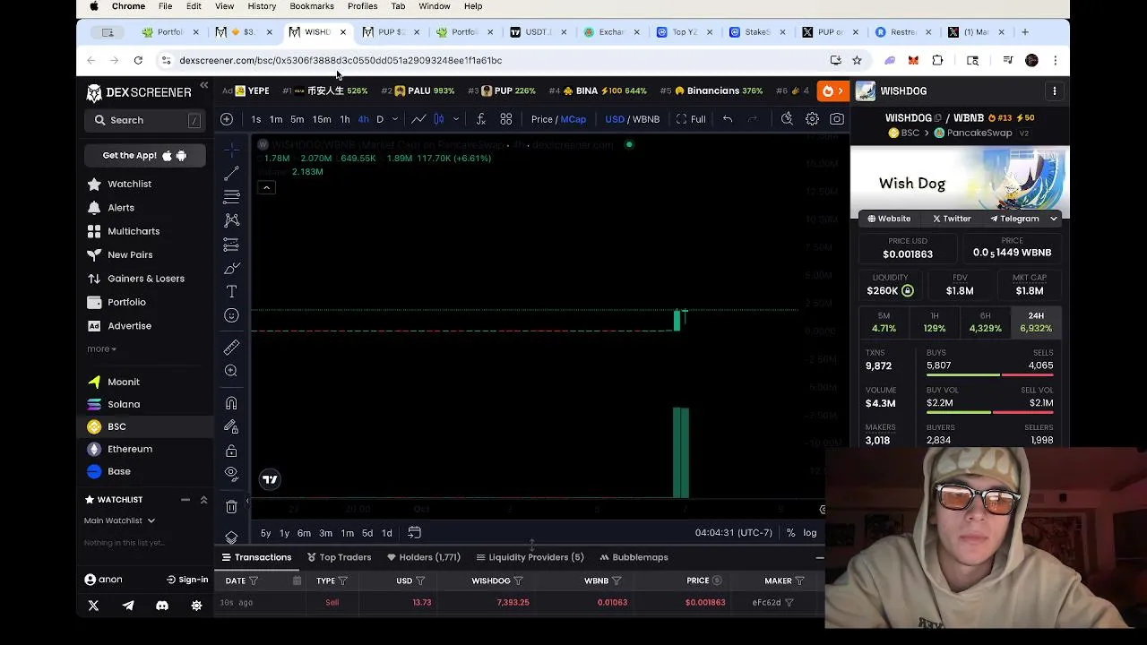
Task: Switch to line chart style
Action: [418, 119]
